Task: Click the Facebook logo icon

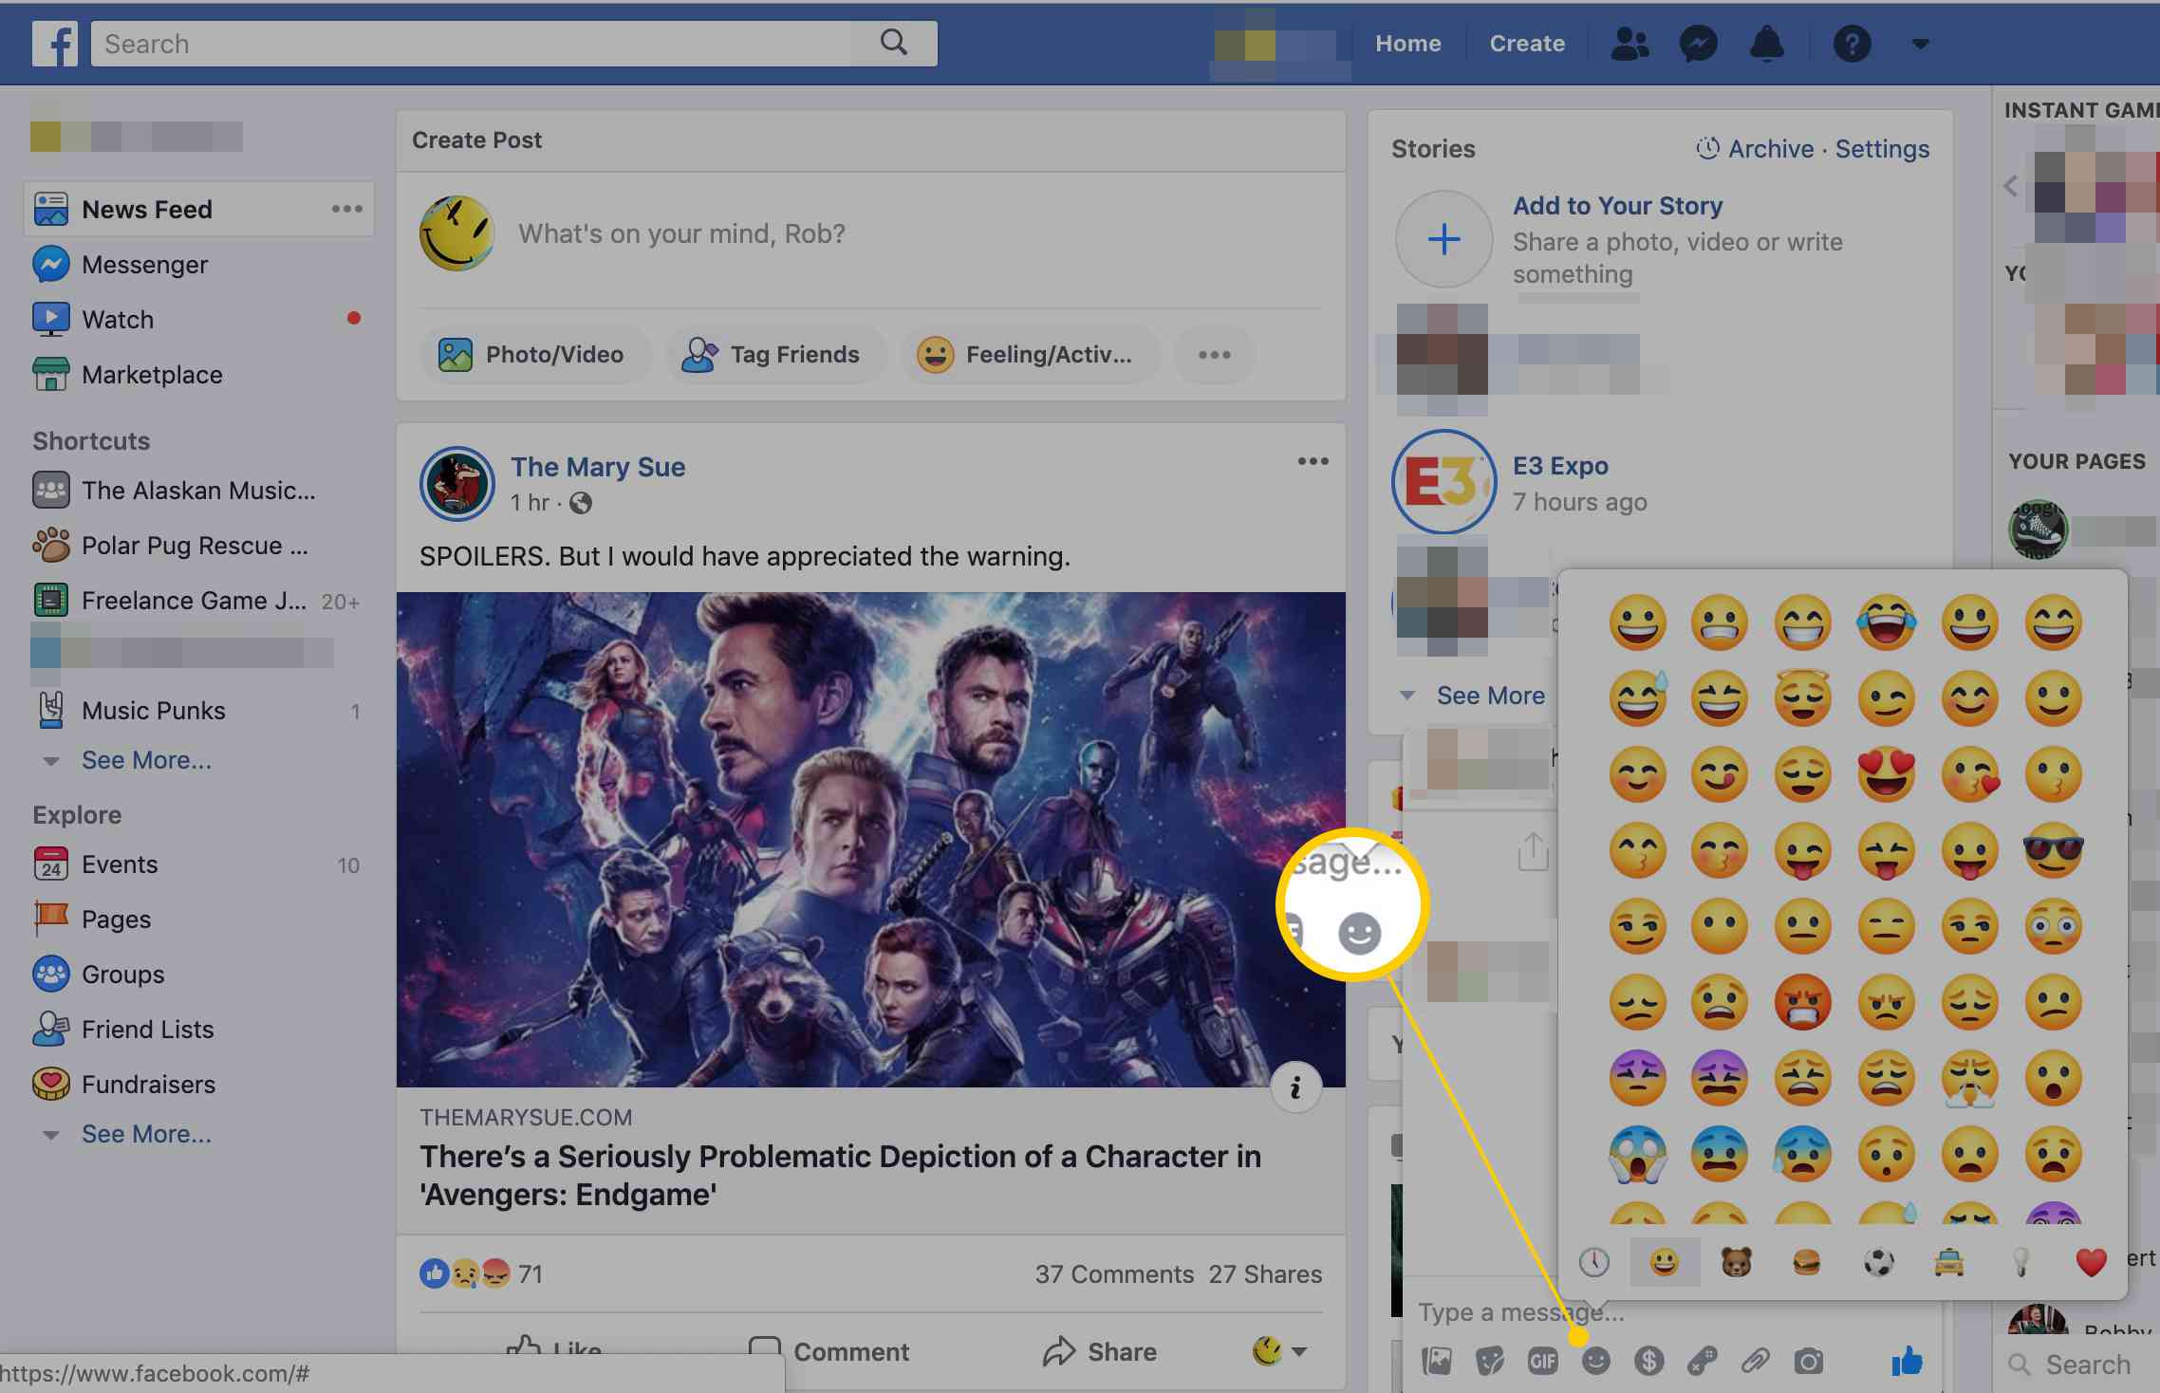Action: [55, 44]
